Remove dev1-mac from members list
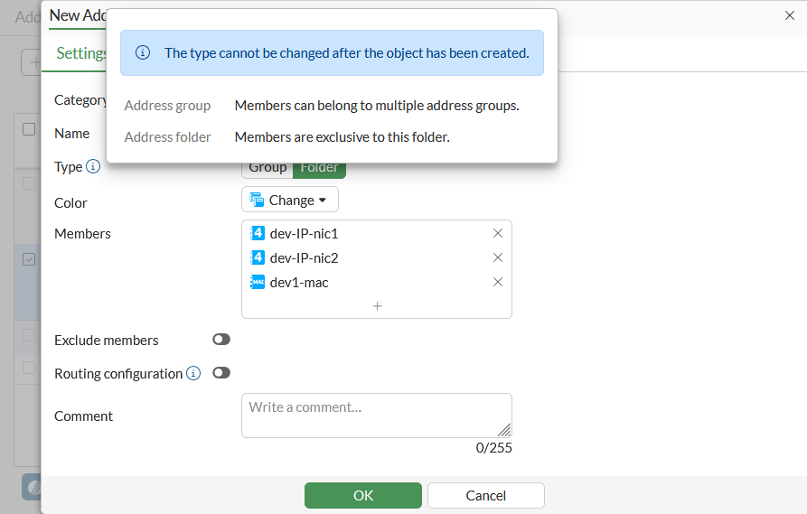The image size is (807, 514). pyautogui.click(x=497, y=282)
